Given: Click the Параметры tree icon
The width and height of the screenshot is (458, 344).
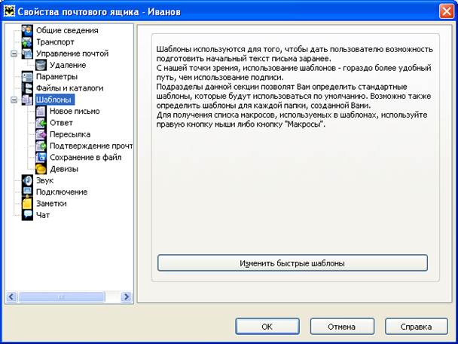Looking at the screenshot, I should click(x=27, y=77).
